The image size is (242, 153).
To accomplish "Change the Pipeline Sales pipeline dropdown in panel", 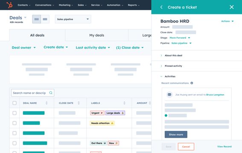I will pyautogui.click(x=181, y=43).
